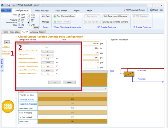Click the 88.0 % recovery field

[91, 48]
